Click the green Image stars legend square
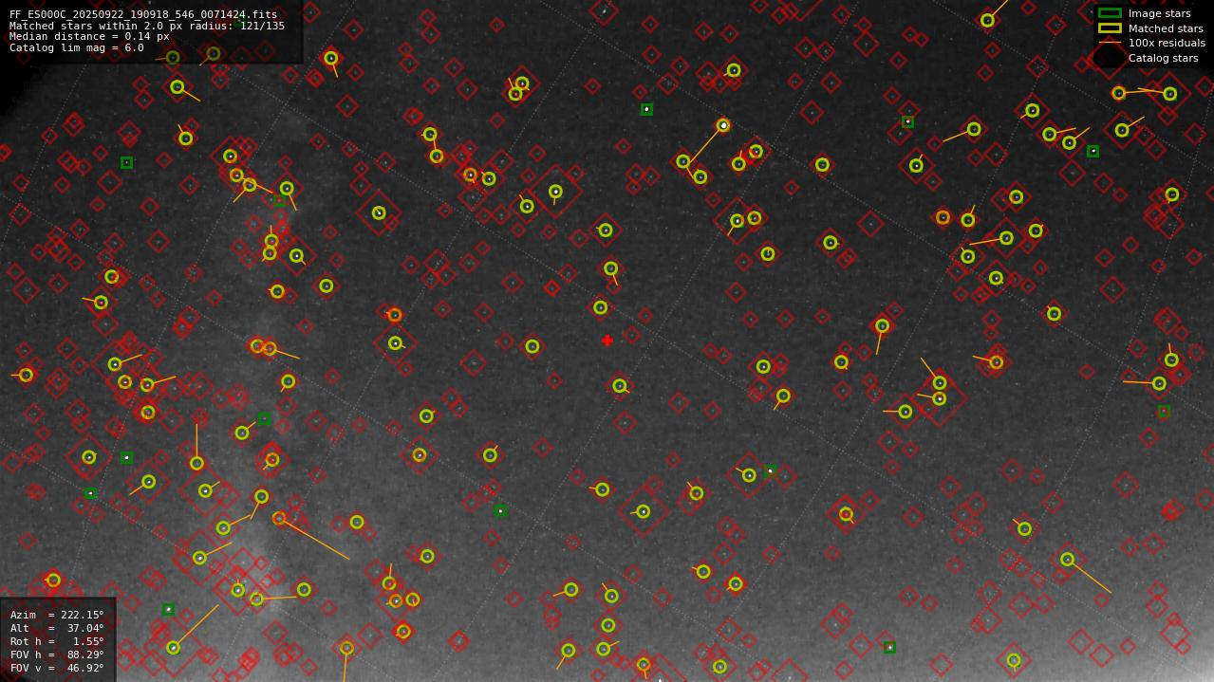The width and height of the screenshot is (1214, 682). coord(1110,13)
